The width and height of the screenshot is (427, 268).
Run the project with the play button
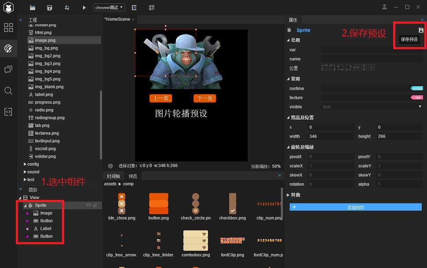(84, 7)
